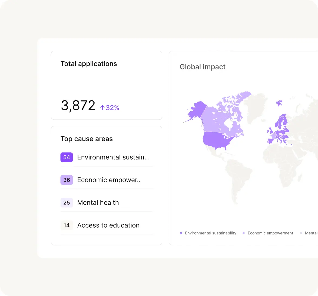Click the purple 54 badge

(67, 157)
